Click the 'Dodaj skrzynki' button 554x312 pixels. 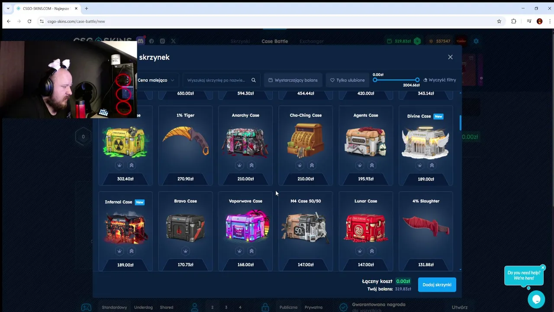click(437, 285)
